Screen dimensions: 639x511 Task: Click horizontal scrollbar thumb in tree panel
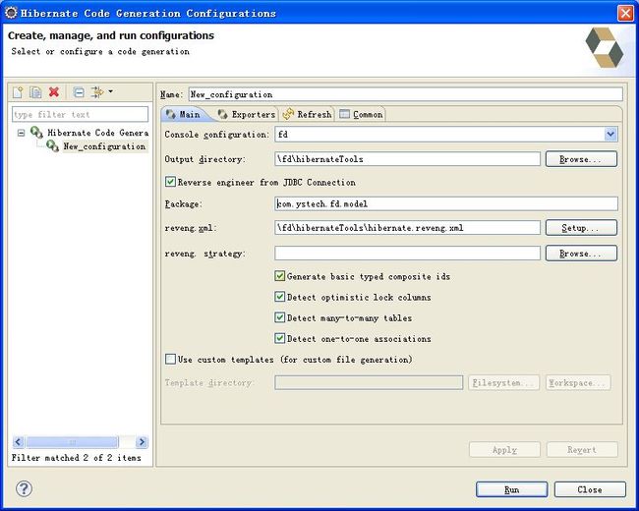pos(72,442)
